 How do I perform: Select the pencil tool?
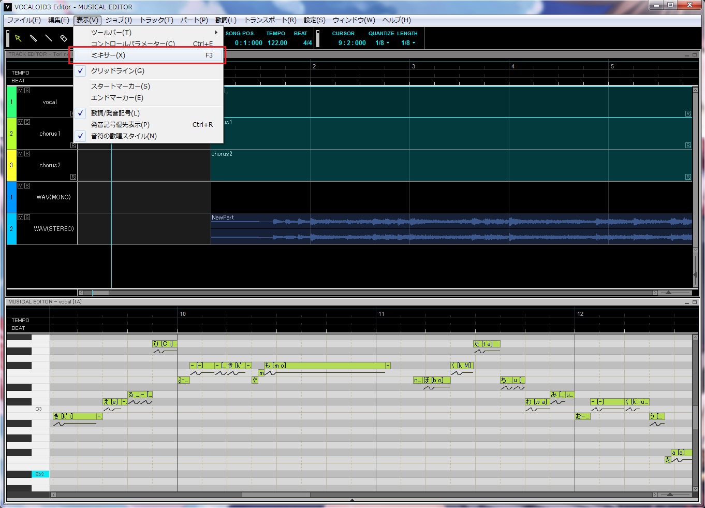click(x=33, y=38)
